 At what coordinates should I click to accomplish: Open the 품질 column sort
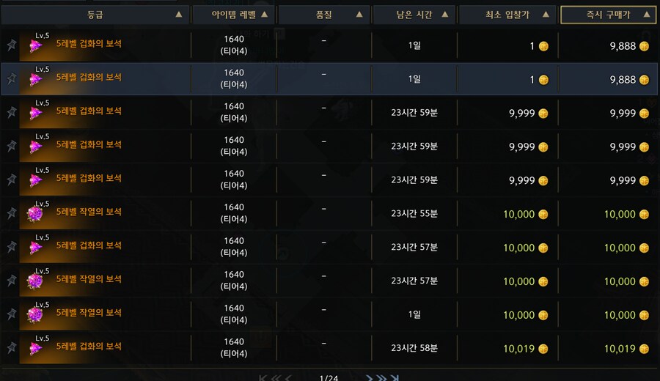click(323, 15)
